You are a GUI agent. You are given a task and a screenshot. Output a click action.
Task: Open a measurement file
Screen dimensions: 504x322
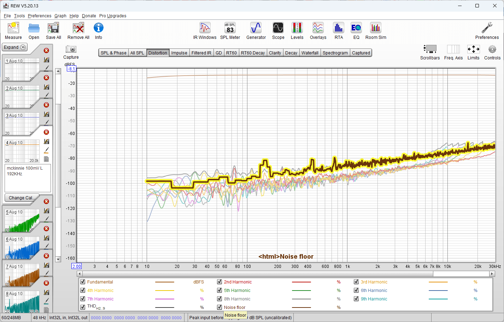[x=34, y=31]
